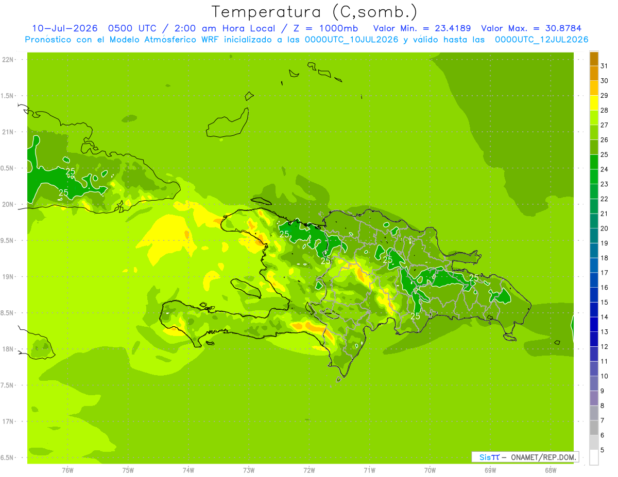Click the '69W' longitude axis label

[490, 470]
